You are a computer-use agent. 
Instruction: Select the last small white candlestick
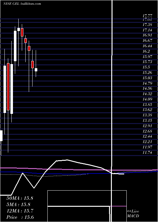pos(36,70)
